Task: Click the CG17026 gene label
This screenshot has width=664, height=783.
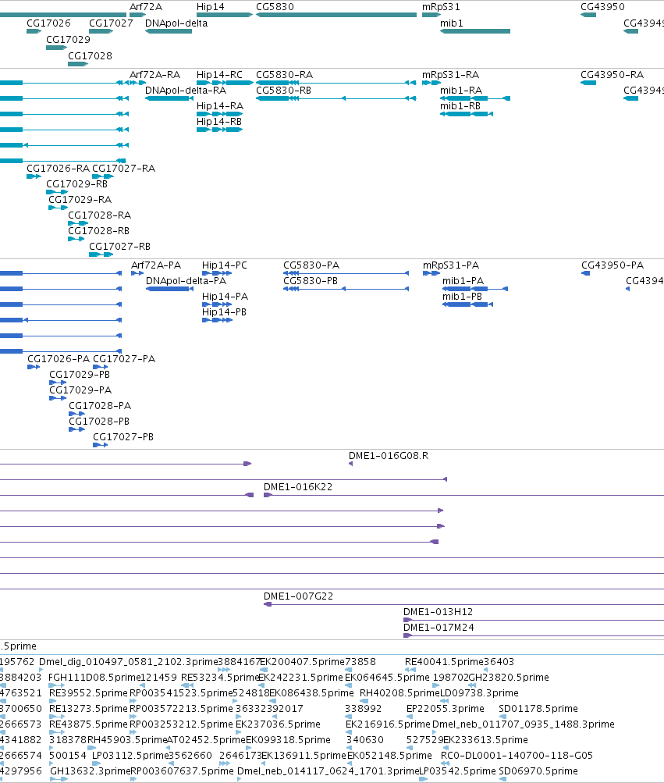Action: [x=48, y=23]
